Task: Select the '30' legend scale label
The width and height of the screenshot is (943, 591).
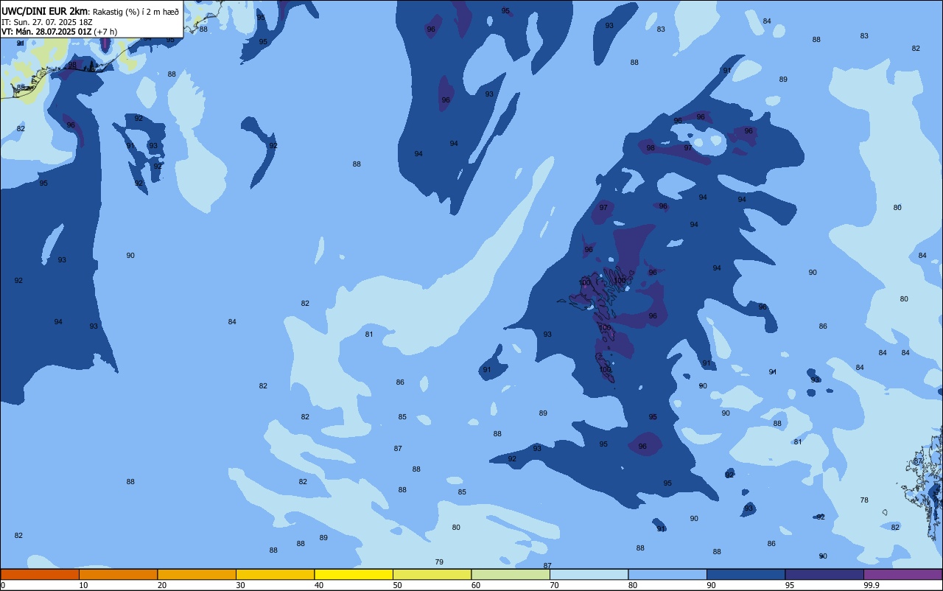Action: click(241, 585)
